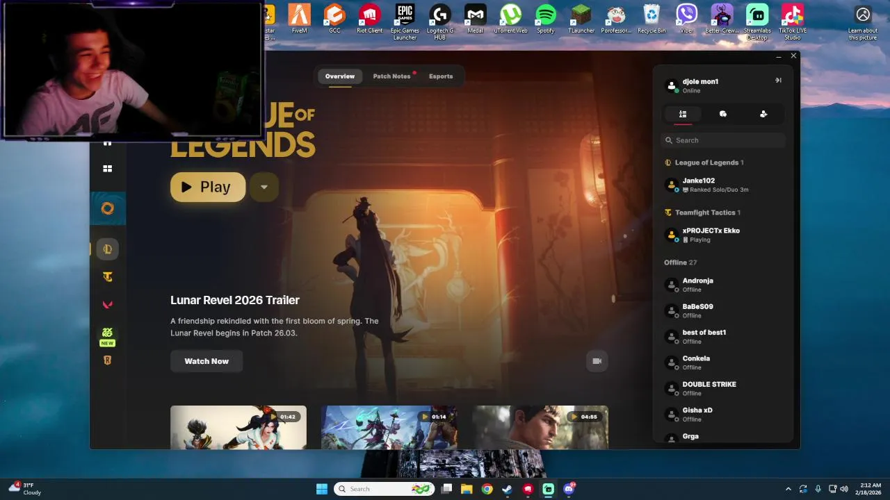Click the friends Search field
The width and height of the screenshot is (890, 500).
tap(723, 140)
